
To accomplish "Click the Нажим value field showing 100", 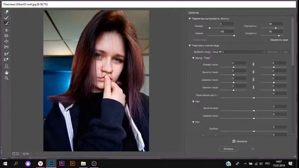I will click(x=227, y=31).
